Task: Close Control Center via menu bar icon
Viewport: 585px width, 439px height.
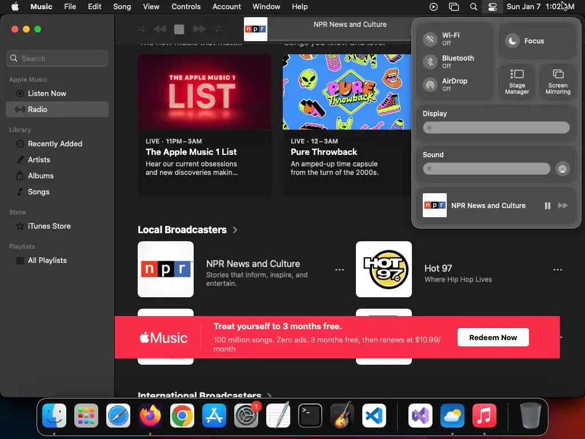Action: pos(492,7)
